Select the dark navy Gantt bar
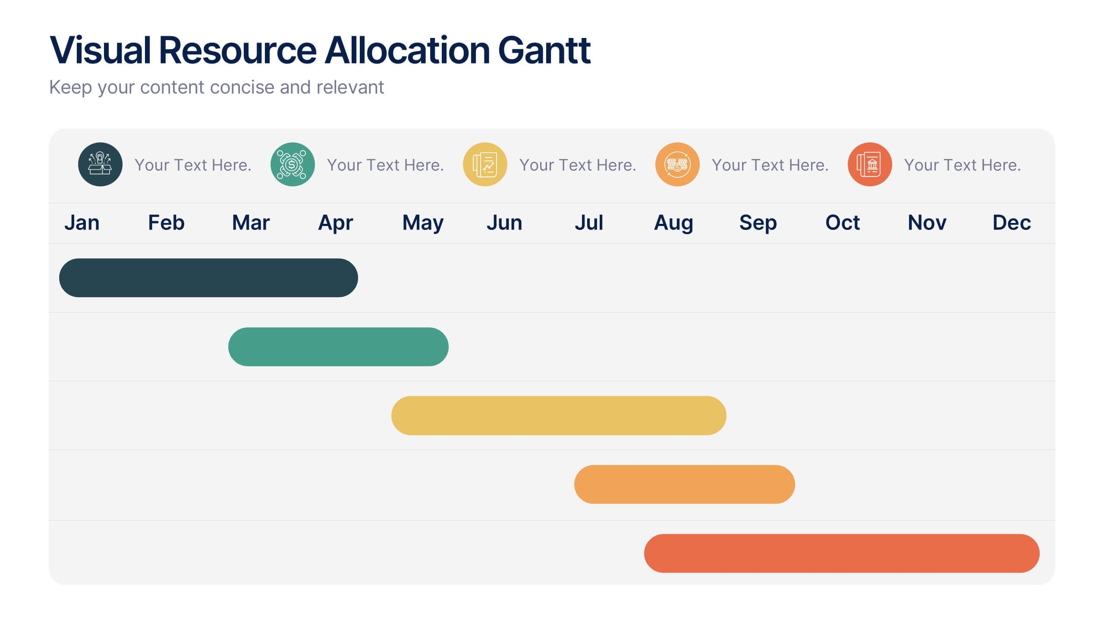 point(208,278)
